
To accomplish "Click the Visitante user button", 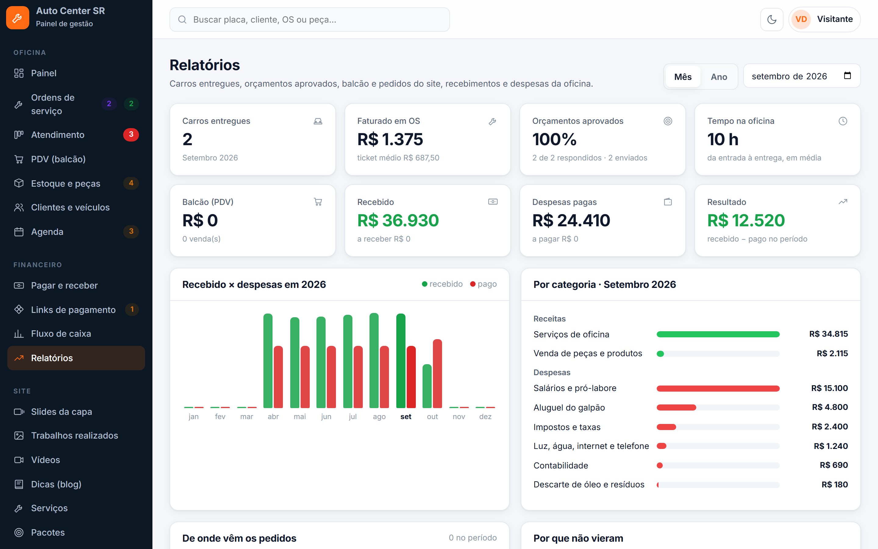I will (824, 19).
